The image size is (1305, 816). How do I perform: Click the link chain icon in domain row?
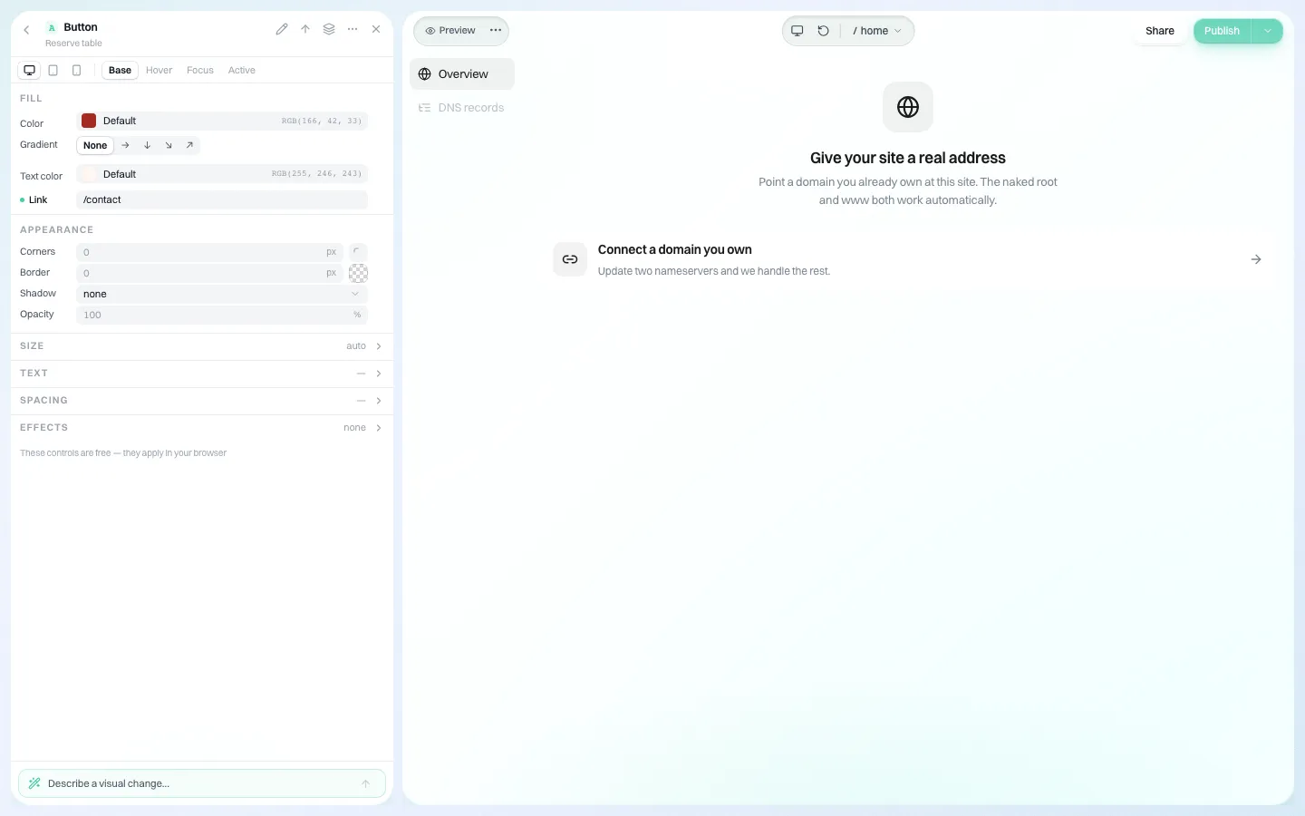click(570, 259)
